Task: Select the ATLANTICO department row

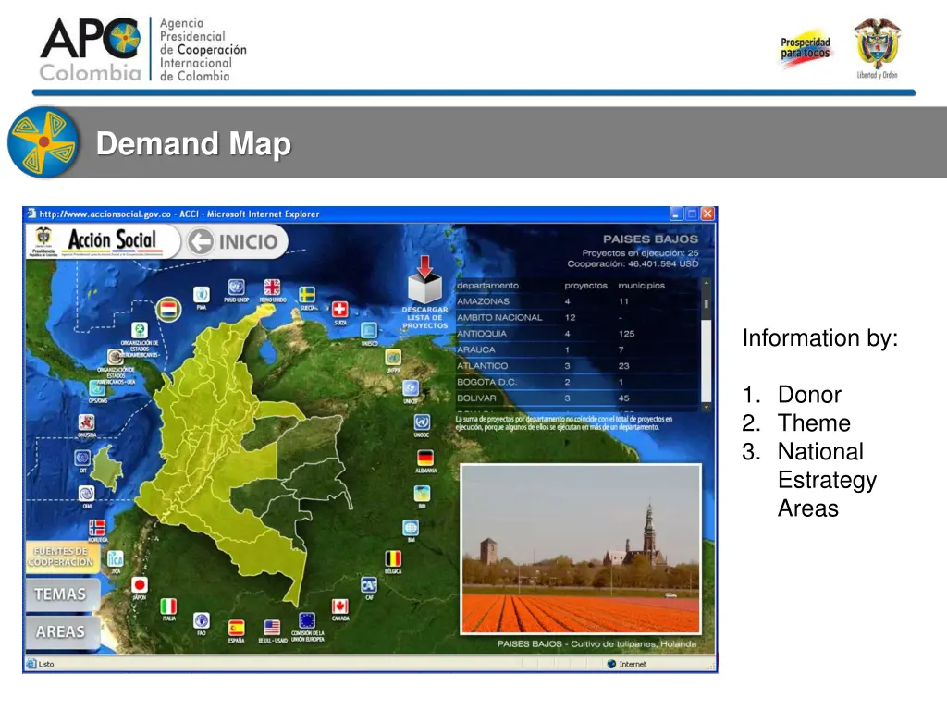Action: coord(576,366)
